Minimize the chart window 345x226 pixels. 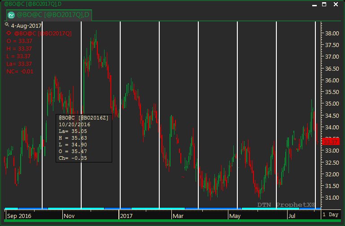click(x=314, y=4)
